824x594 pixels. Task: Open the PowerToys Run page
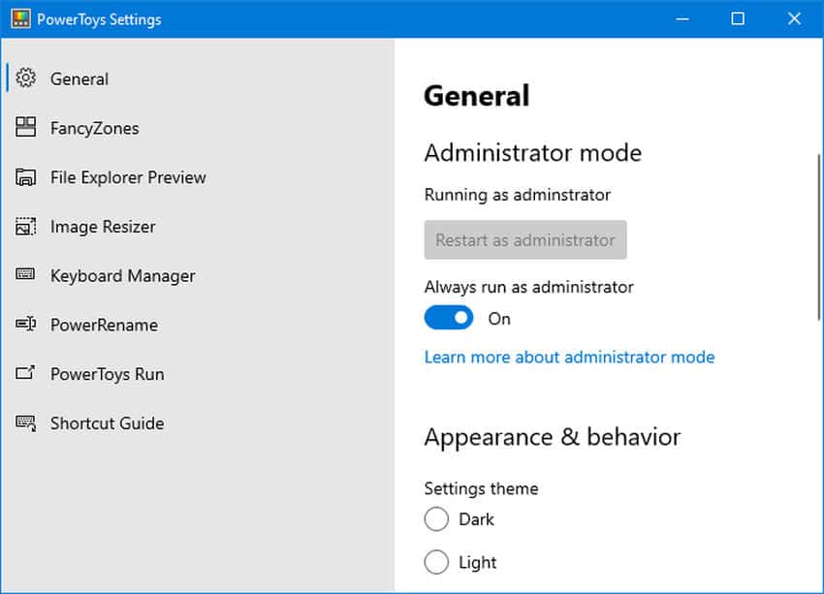tap(197, 374)
